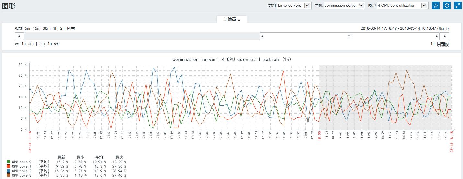Click the date range text at top right
The height and width of the screenshot is (179, 463).
(405, 28)
